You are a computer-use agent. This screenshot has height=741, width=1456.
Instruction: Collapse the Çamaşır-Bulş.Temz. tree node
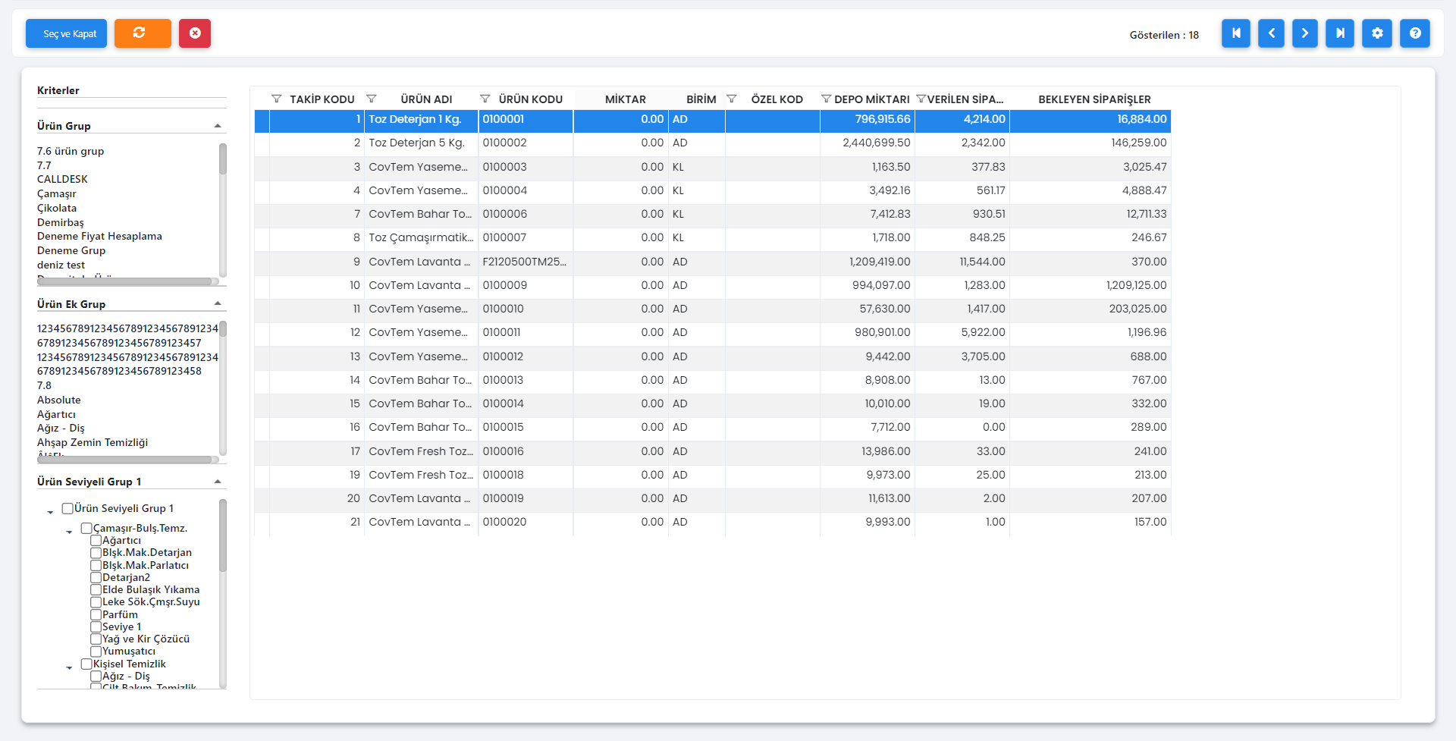(69, 532)
